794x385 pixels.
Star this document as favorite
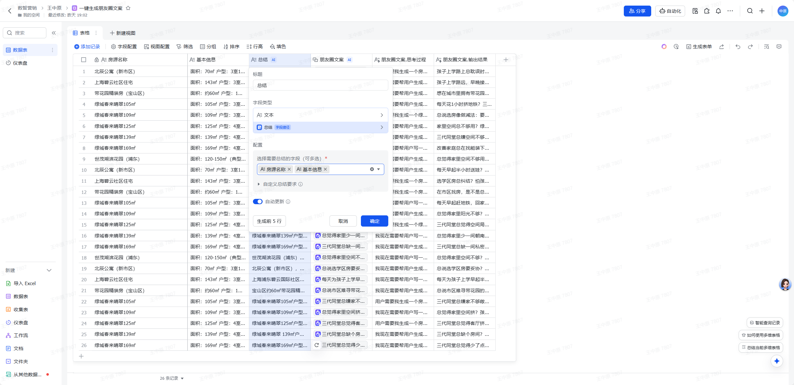coord(128,8)
